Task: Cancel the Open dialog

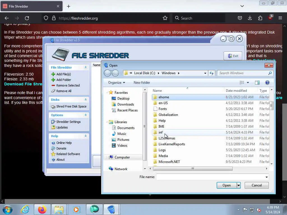Action: point(257,185)
